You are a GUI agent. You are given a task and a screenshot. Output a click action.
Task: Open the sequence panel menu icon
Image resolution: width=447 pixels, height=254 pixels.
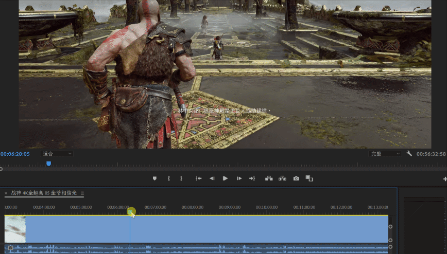point(82,193)
